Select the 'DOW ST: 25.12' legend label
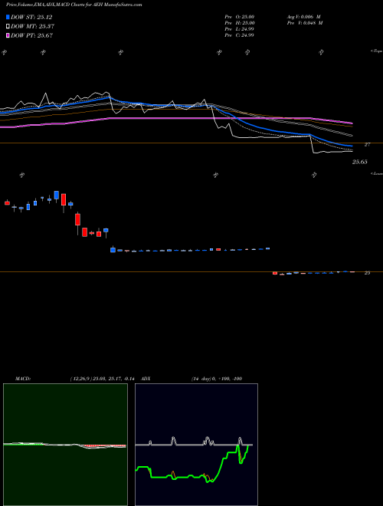The height and width of the screenshot is (506, 383). 31,17
